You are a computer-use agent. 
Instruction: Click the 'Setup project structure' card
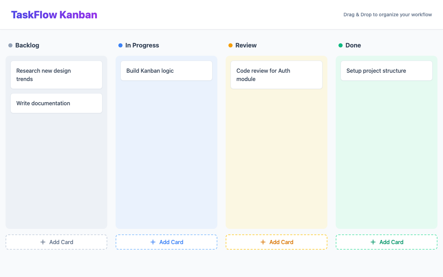tap(387, 71)
